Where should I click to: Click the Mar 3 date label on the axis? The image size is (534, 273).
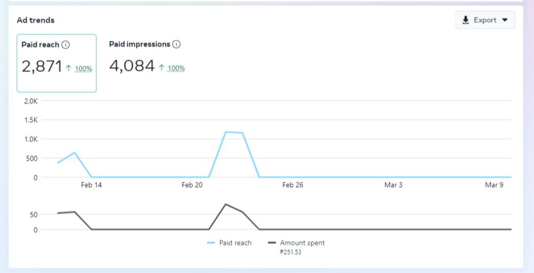point(393,185)
